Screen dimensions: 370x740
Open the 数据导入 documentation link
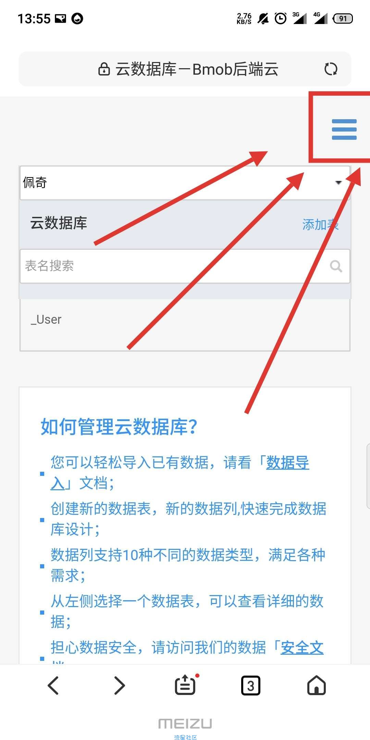coord(180,473)
